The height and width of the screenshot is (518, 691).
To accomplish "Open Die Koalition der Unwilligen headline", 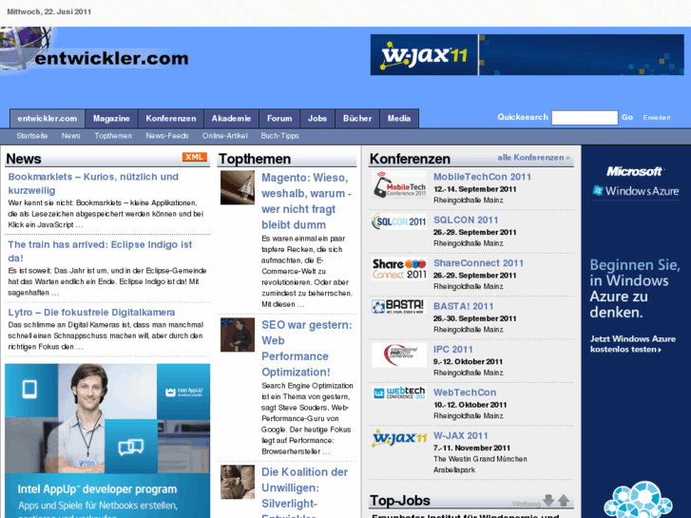I will coord(305,492).
